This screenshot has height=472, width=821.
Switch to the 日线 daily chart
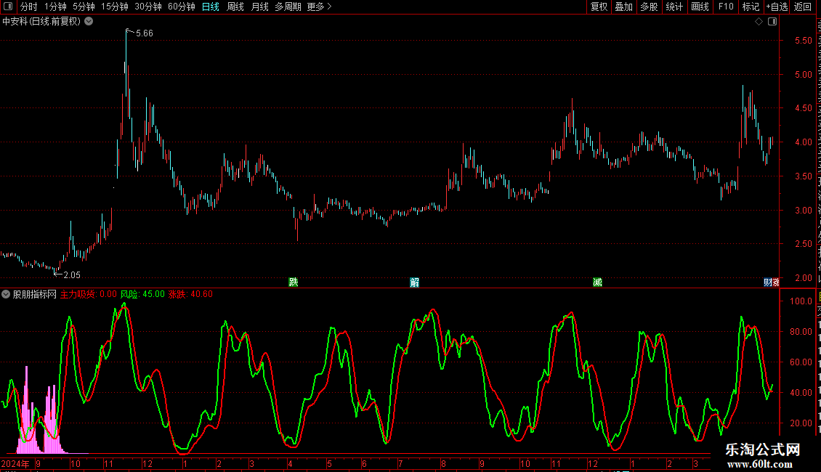pyautogui.click(x=211, y=7)
